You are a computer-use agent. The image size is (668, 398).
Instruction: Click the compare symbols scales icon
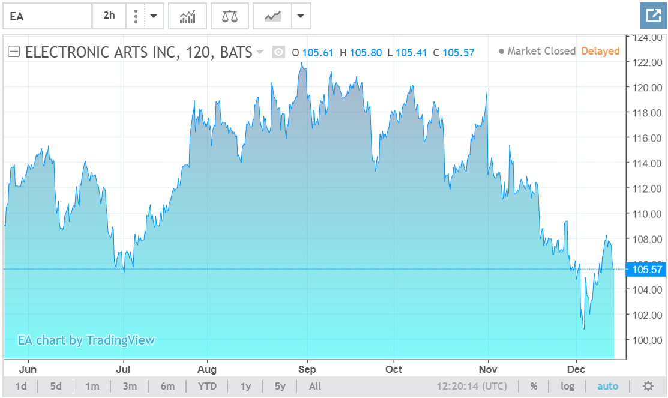[229, 16]
